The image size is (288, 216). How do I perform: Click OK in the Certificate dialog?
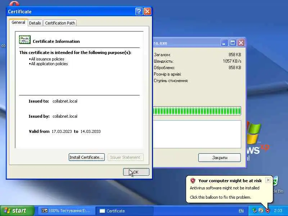(136, 172)
